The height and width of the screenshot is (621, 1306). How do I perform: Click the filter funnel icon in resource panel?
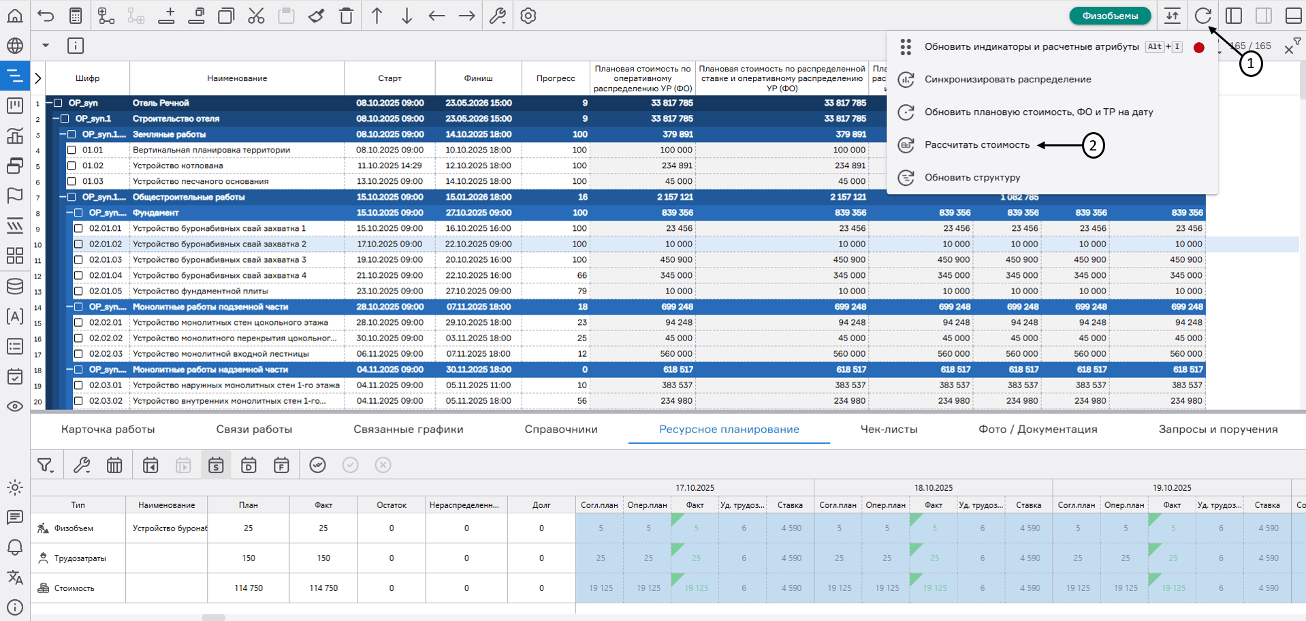tap(45, 465)
